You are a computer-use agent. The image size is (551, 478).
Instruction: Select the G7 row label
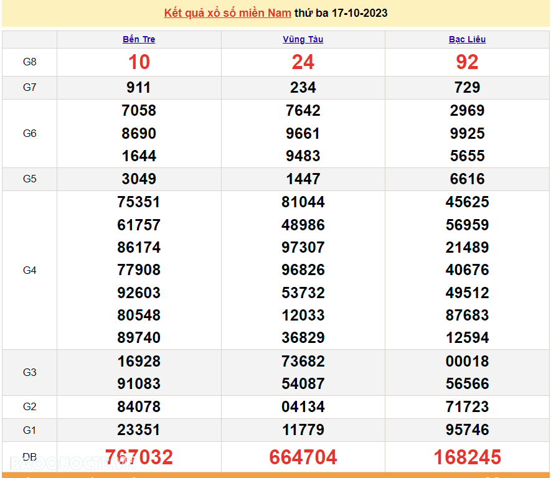(x=29, y=87)
